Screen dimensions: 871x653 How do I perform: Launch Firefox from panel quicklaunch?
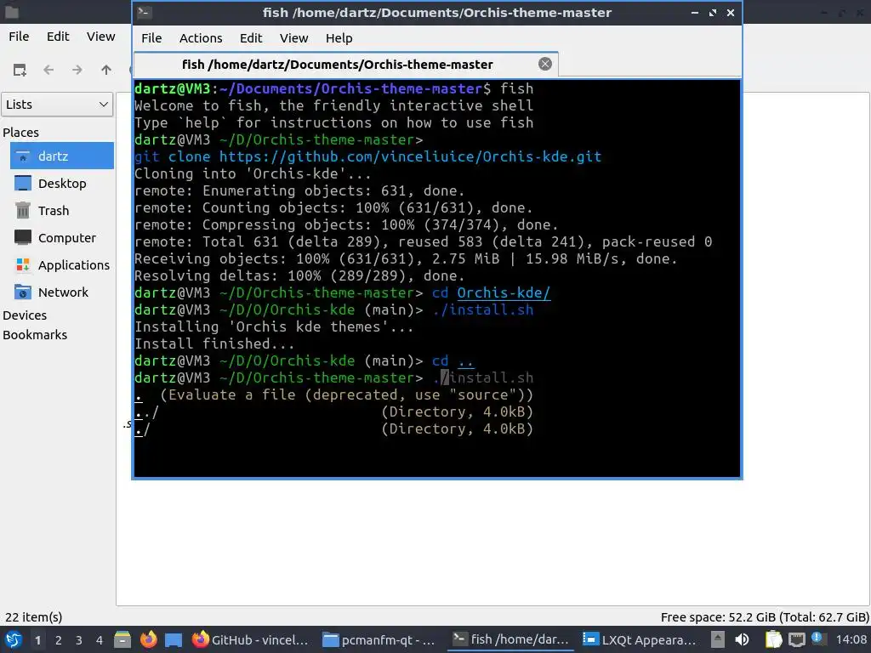(148, 640)
